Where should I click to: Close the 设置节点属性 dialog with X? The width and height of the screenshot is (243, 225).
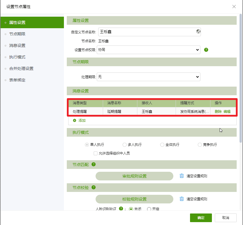tap(234, 7)
